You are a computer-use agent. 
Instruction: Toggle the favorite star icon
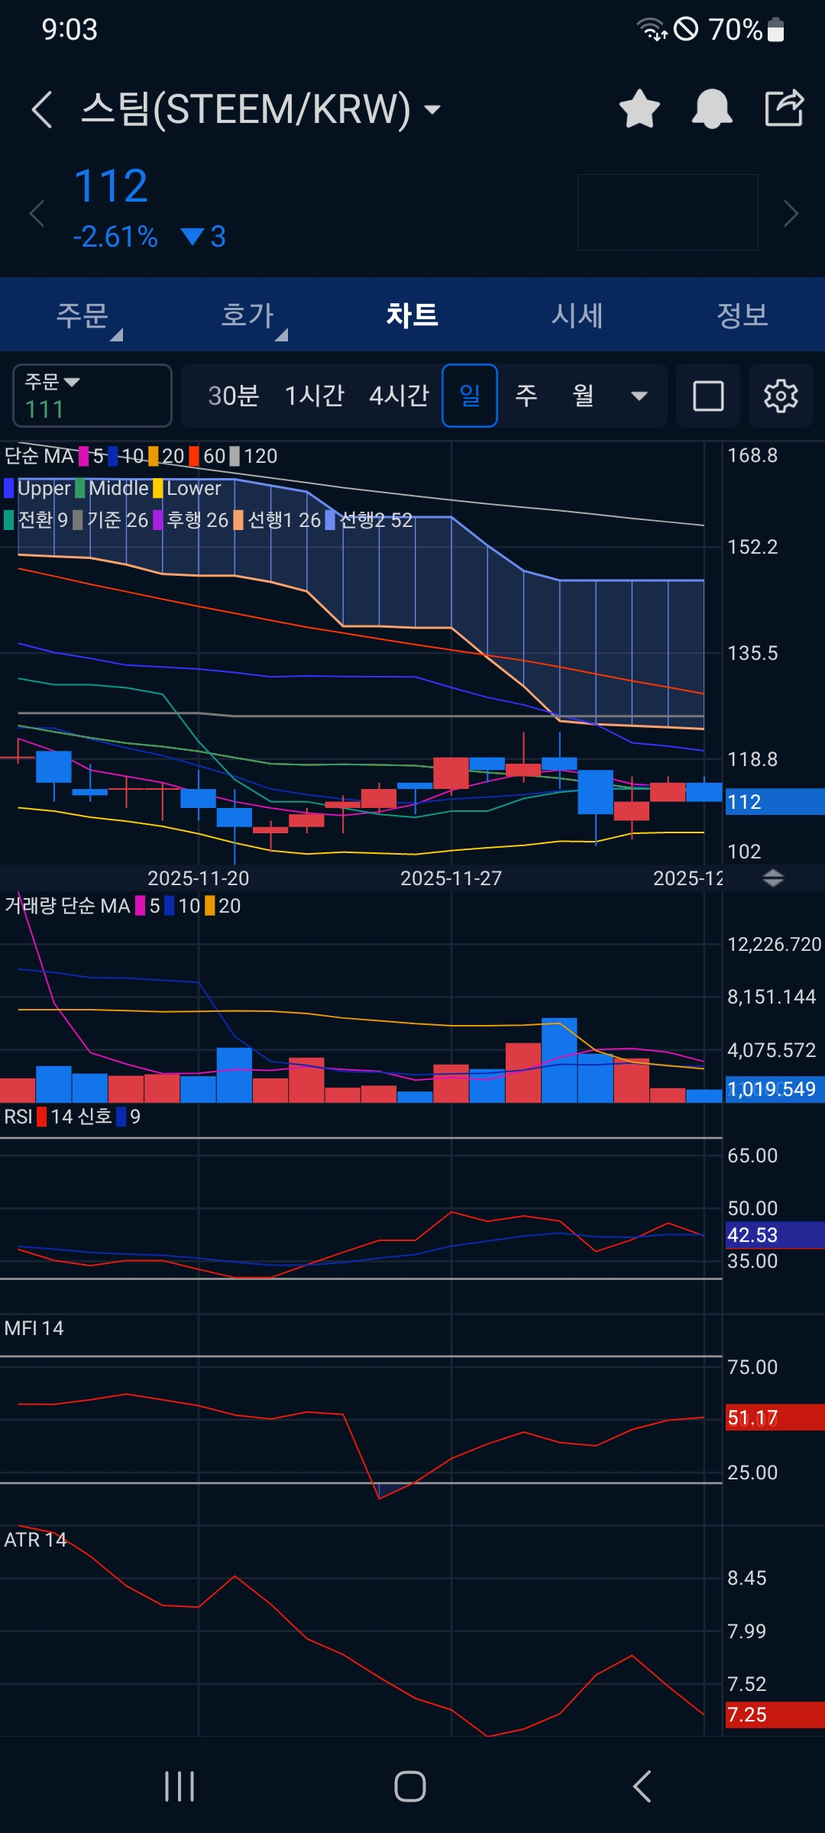(x=639, y=108)
